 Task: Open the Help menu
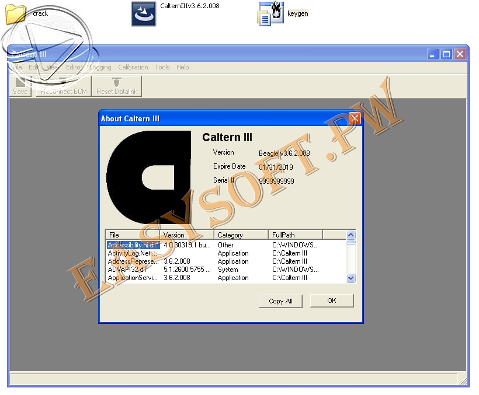pos(182,67)
